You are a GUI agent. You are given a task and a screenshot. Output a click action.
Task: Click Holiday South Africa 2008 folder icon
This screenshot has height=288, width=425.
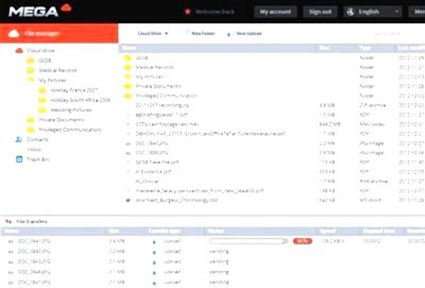point(42,100)
